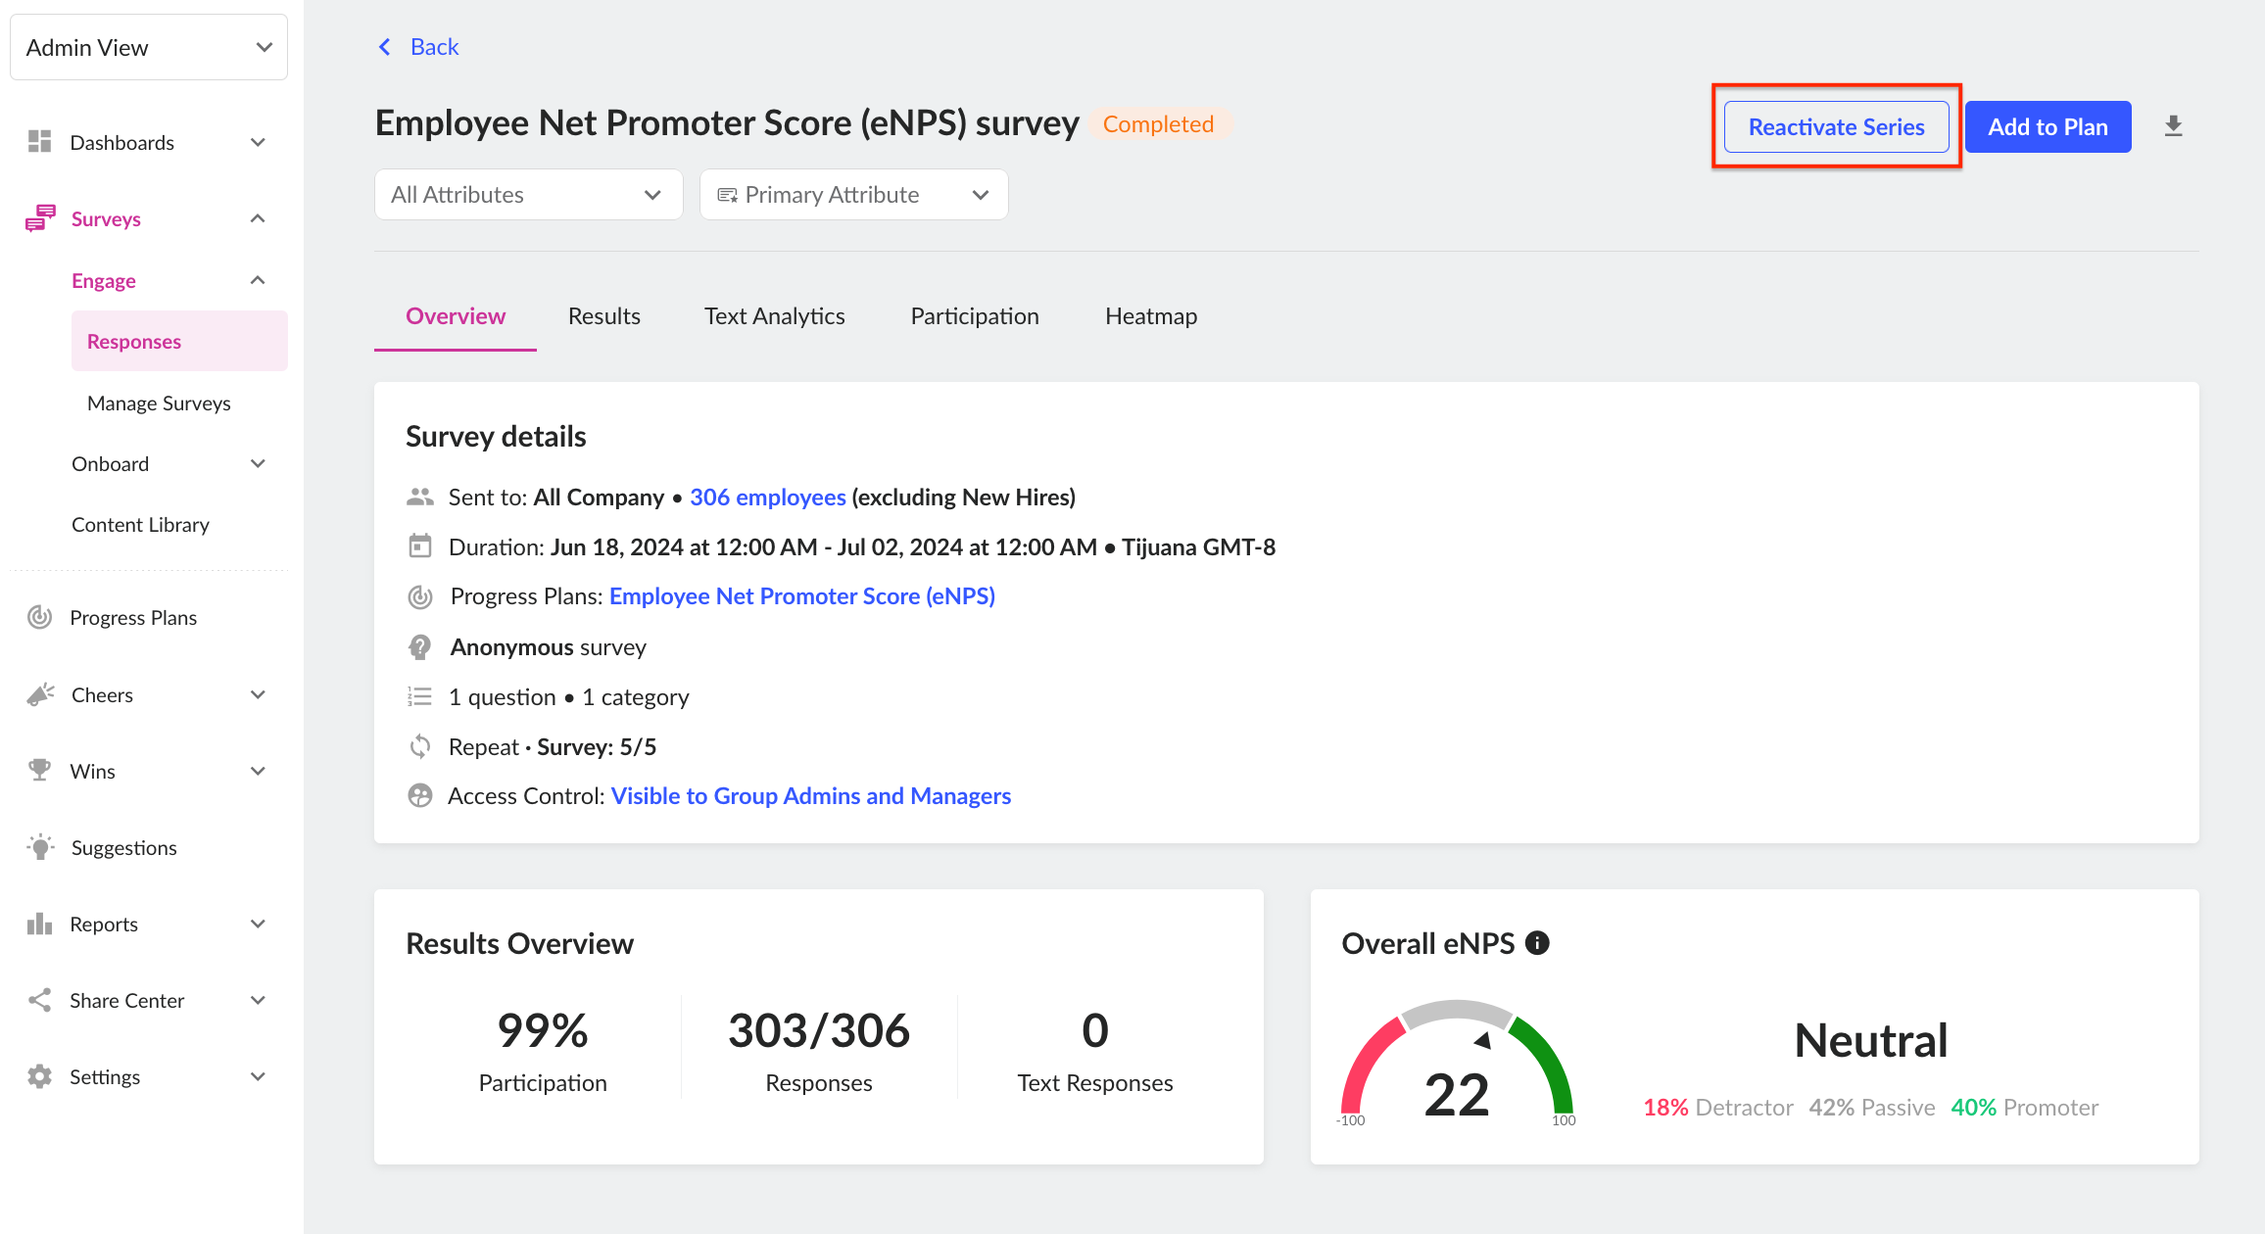Click the eNPS gauge showing 22

1457,1063
